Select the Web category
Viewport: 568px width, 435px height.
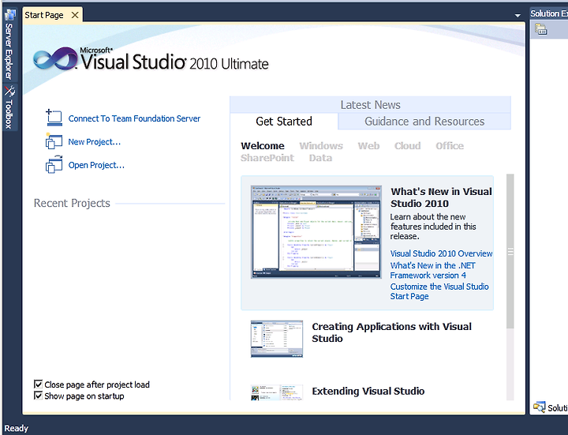(368, 146)
